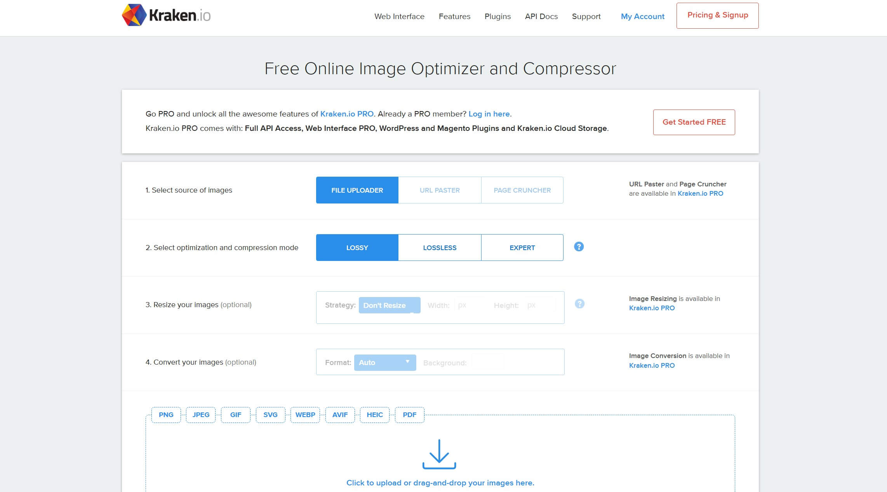Viewport: 887px width, 492px height.
Task: Click the SVG format tag
Action: 270,415
